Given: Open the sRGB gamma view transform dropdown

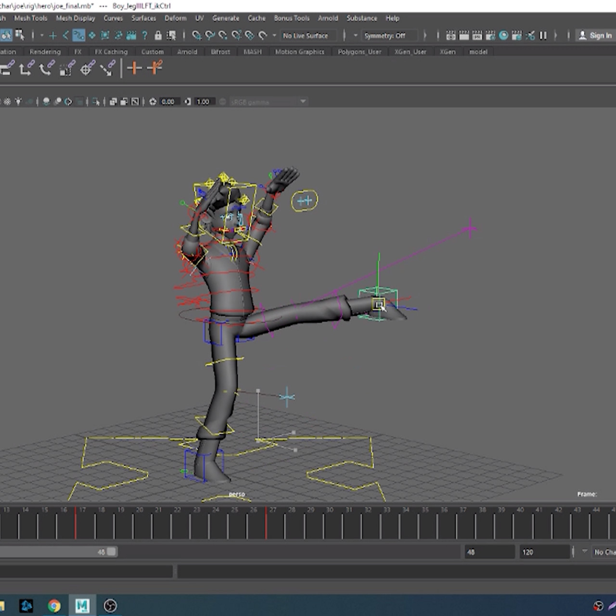Looking at the screenshot, I should pyautogui.click(x=268, y=102).
